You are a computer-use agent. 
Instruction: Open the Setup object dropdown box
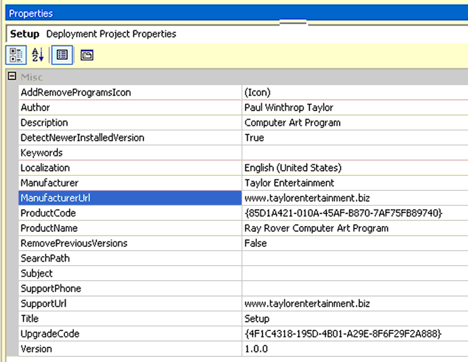(237, 34)
